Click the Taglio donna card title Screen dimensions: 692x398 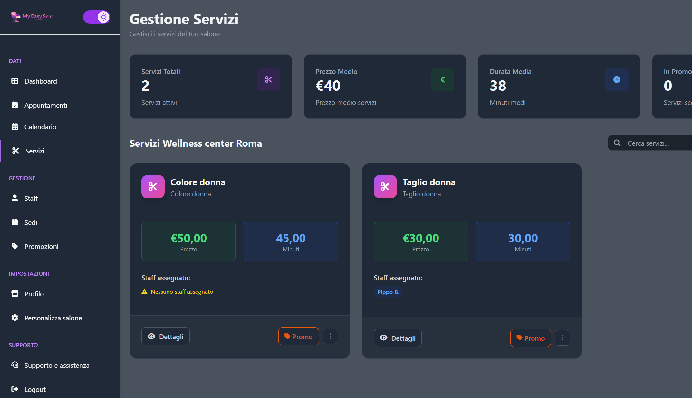point(429,182)
